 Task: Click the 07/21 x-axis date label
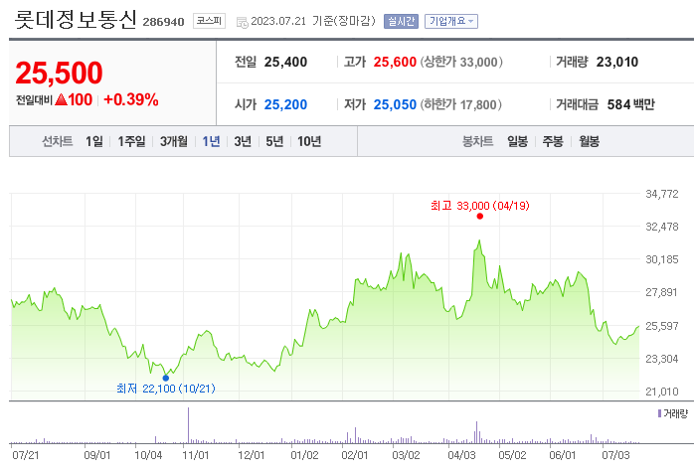click(26, 455)
